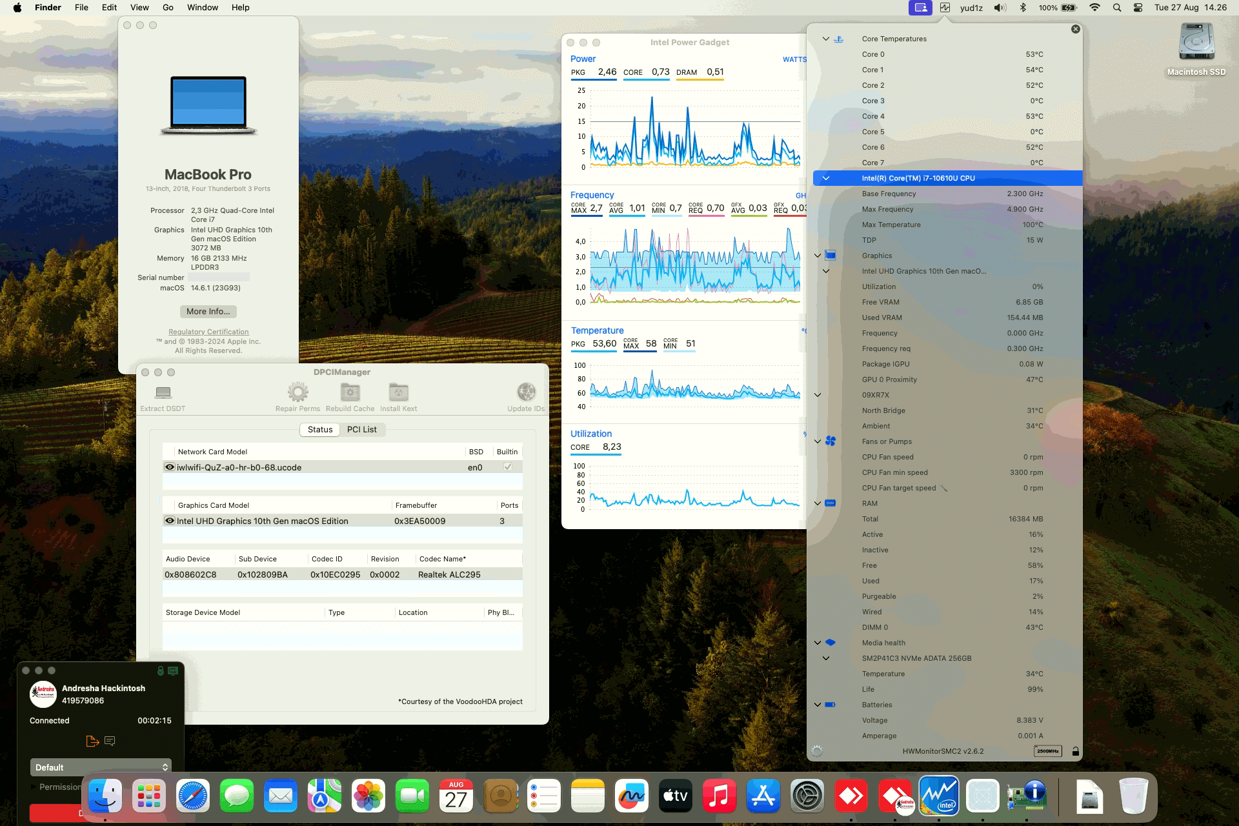Open the Window menu
This screenshot has width=1239, height=826.
(x=203, y=8)
